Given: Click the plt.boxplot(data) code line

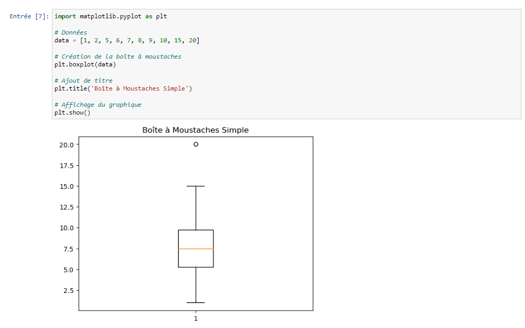Looking at the screenshot, I should (85, 64).
